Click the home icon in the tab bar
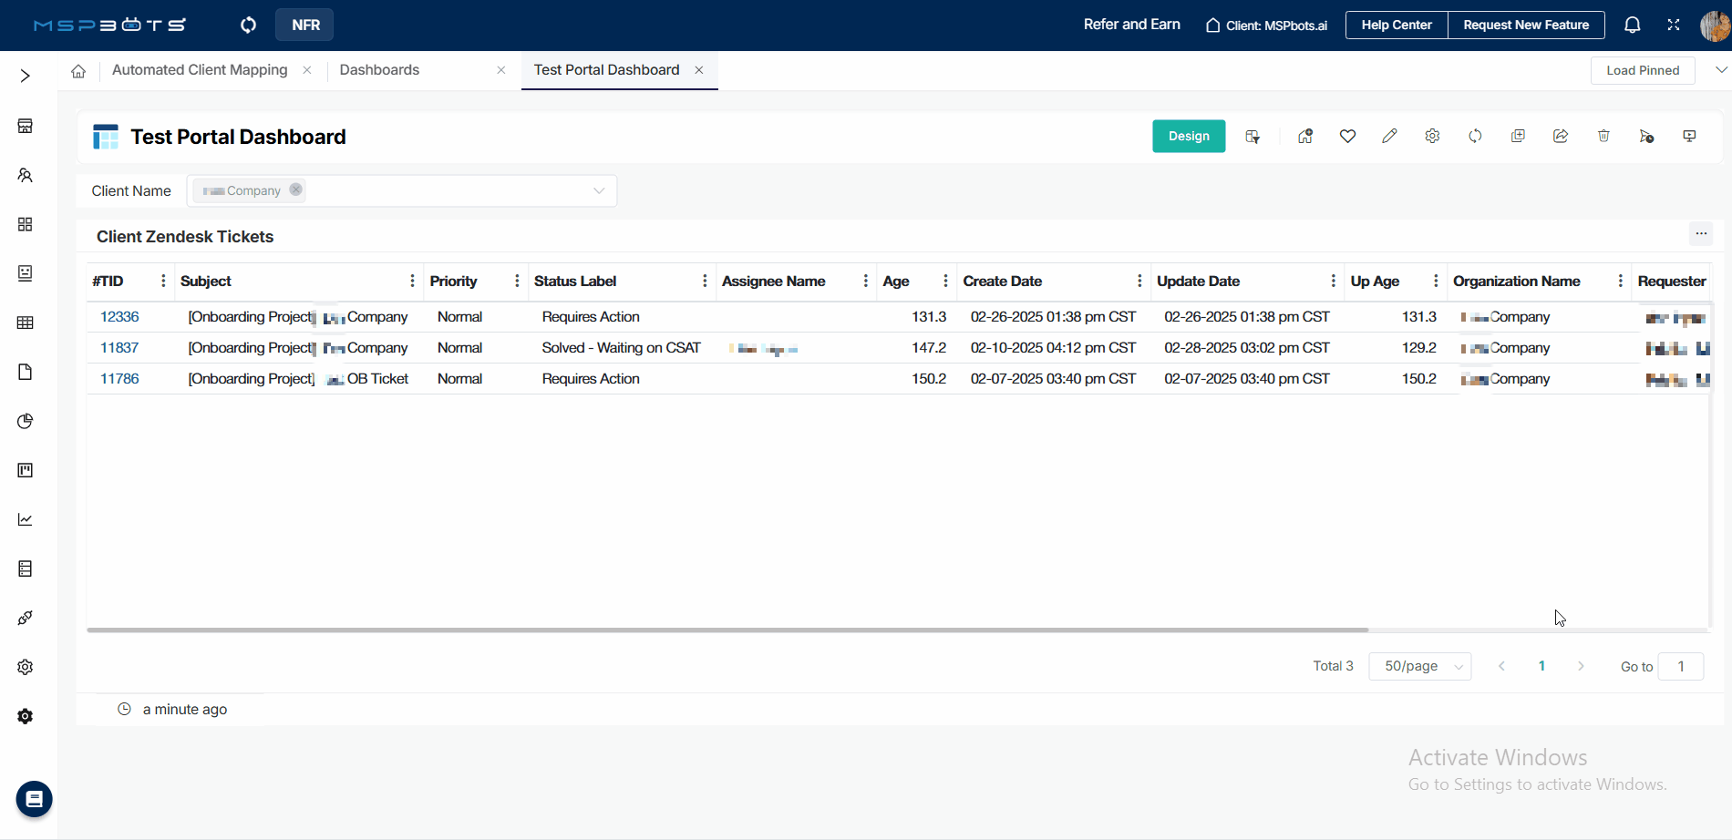 click(x=78, y=71)
